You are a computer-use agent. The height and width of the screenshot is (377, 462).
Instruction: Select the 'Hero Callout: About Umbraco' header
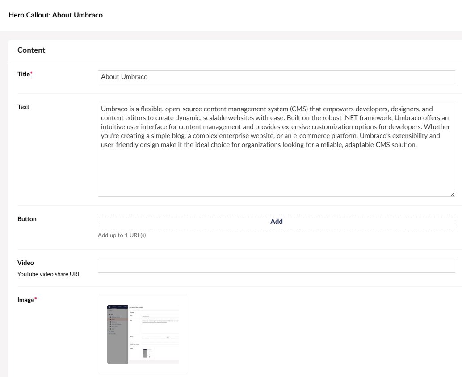(55, 15)
